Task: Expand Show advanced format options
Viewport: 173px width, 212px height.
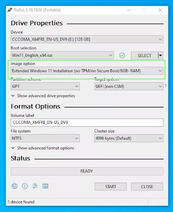Action: click(x=42, y=148)
